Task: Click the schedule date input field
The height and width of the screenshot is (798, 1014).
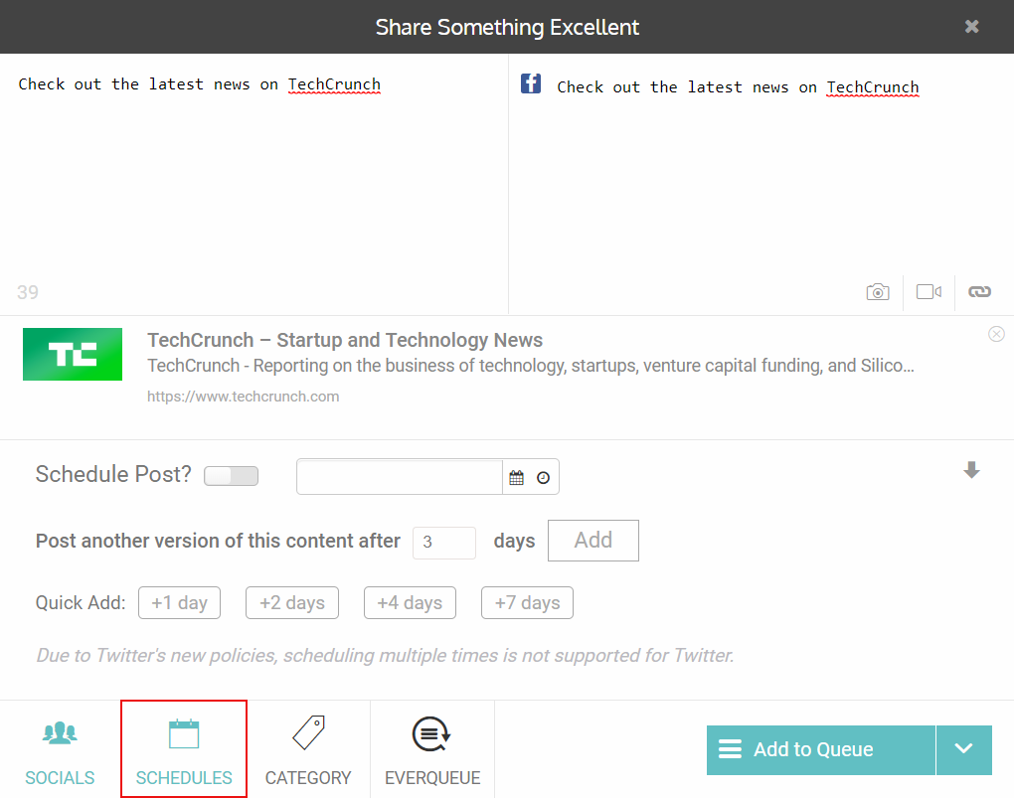Action: (399, 477)
